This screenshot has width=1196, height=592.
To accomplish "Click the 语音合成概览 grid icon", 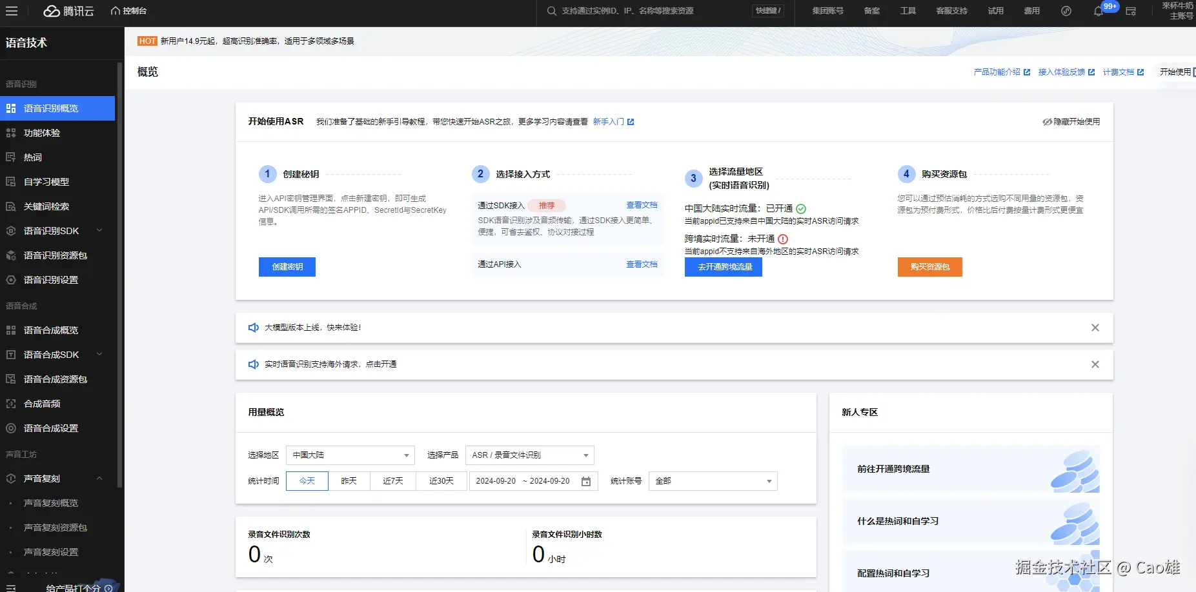I will point(11,330).
